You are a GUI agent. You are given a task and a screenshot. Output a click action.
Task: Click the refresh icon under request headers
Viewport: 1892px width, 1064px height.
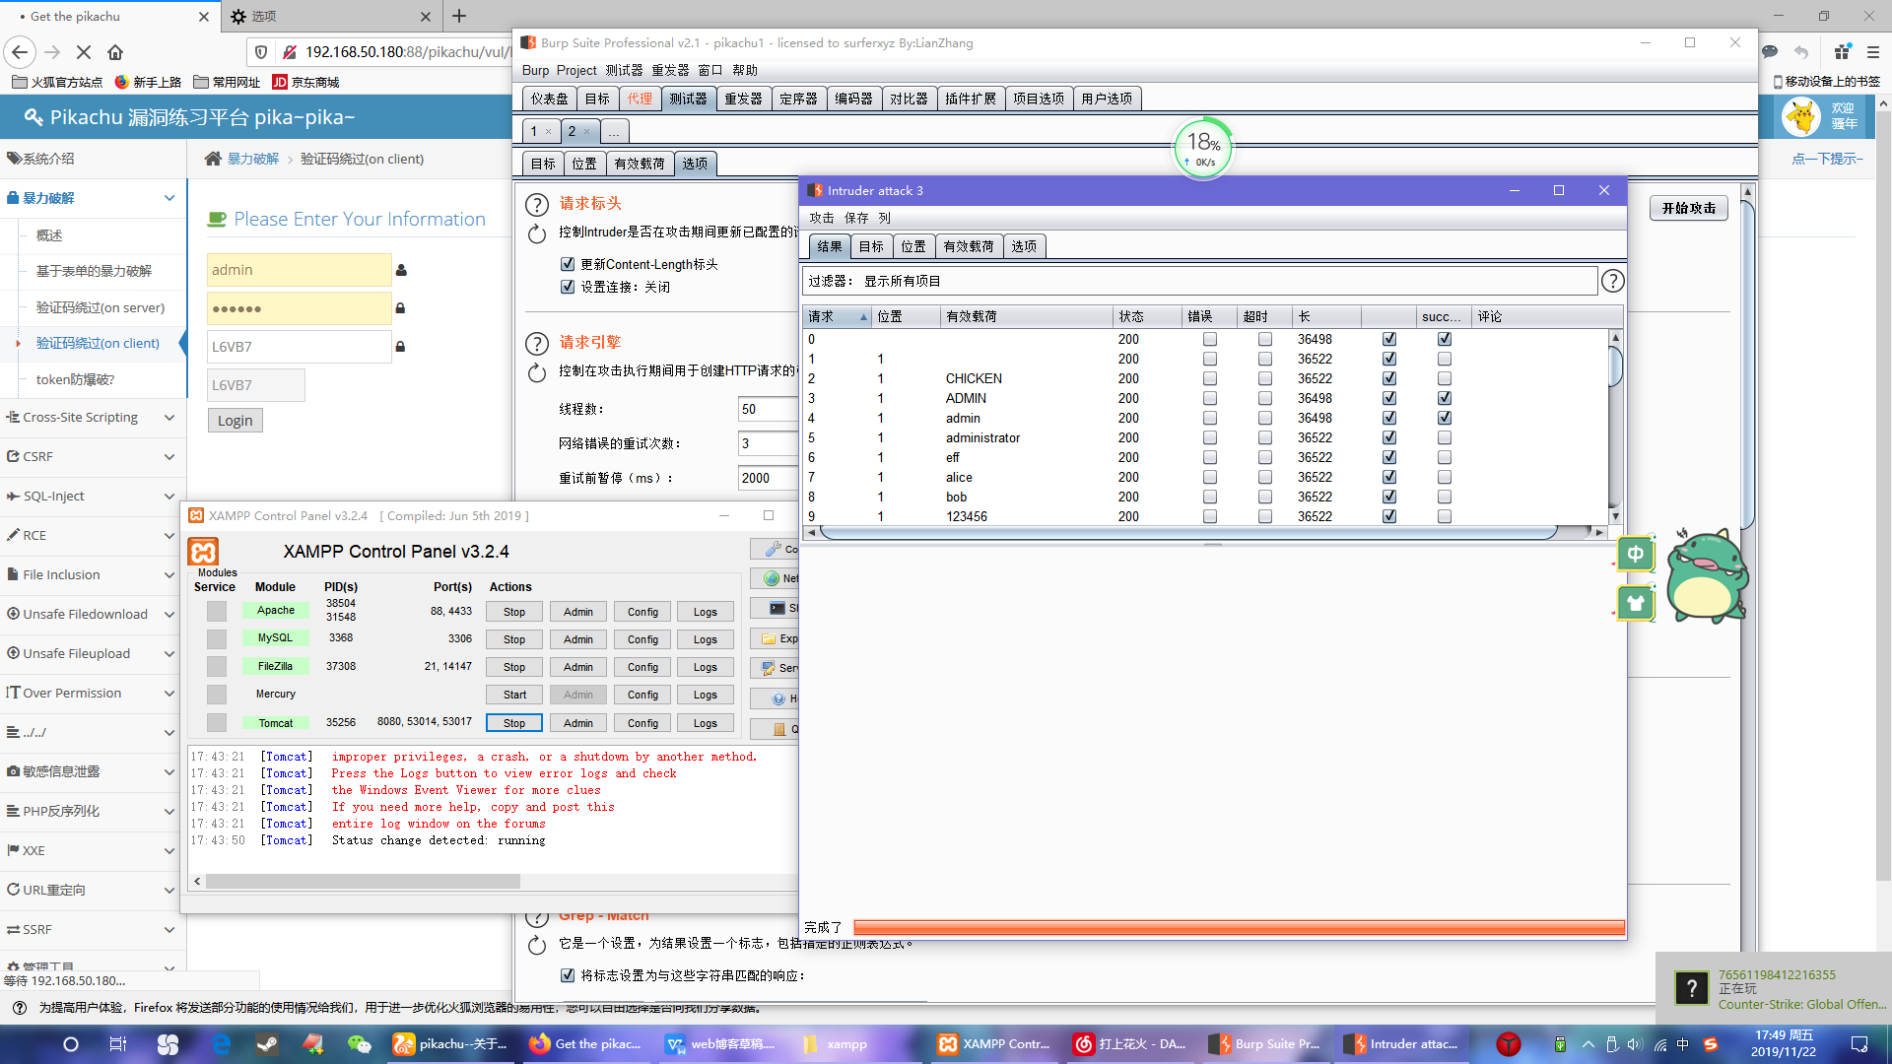536,233
